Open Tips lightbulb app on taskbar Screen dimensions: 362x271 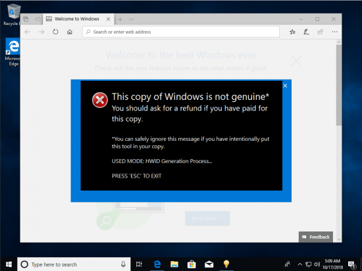226,264
